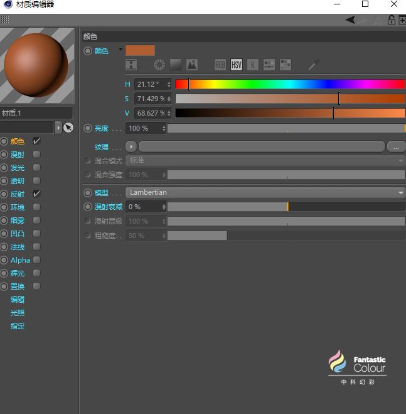Enable the Kelvin (K) color temperature mode
Image resolution: width=406 pixels, height=414 pixels.
252,65
